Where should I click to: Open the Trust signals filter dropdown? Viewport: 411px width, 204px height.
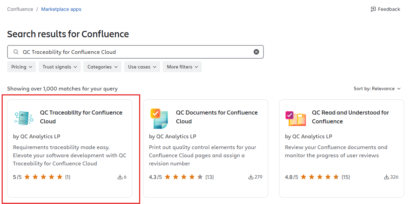coord(60,67)
